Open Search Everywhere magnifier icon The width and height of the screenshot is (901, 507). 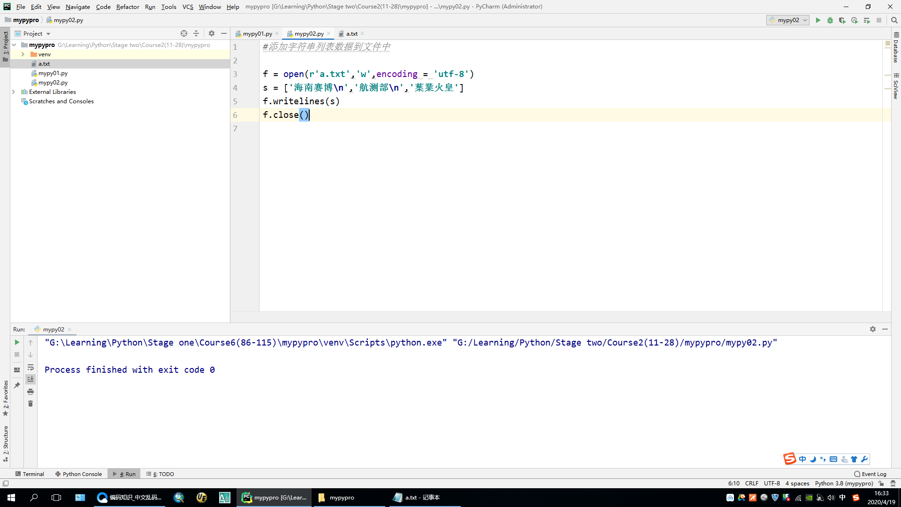(894, 20)
